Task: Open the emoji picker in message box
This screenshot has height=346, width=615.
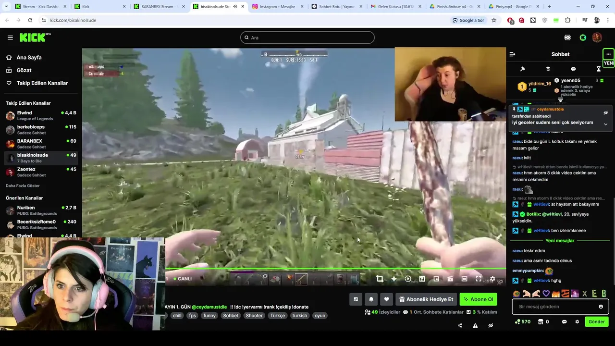Action: pyautogui.click(x=601, y=307)
